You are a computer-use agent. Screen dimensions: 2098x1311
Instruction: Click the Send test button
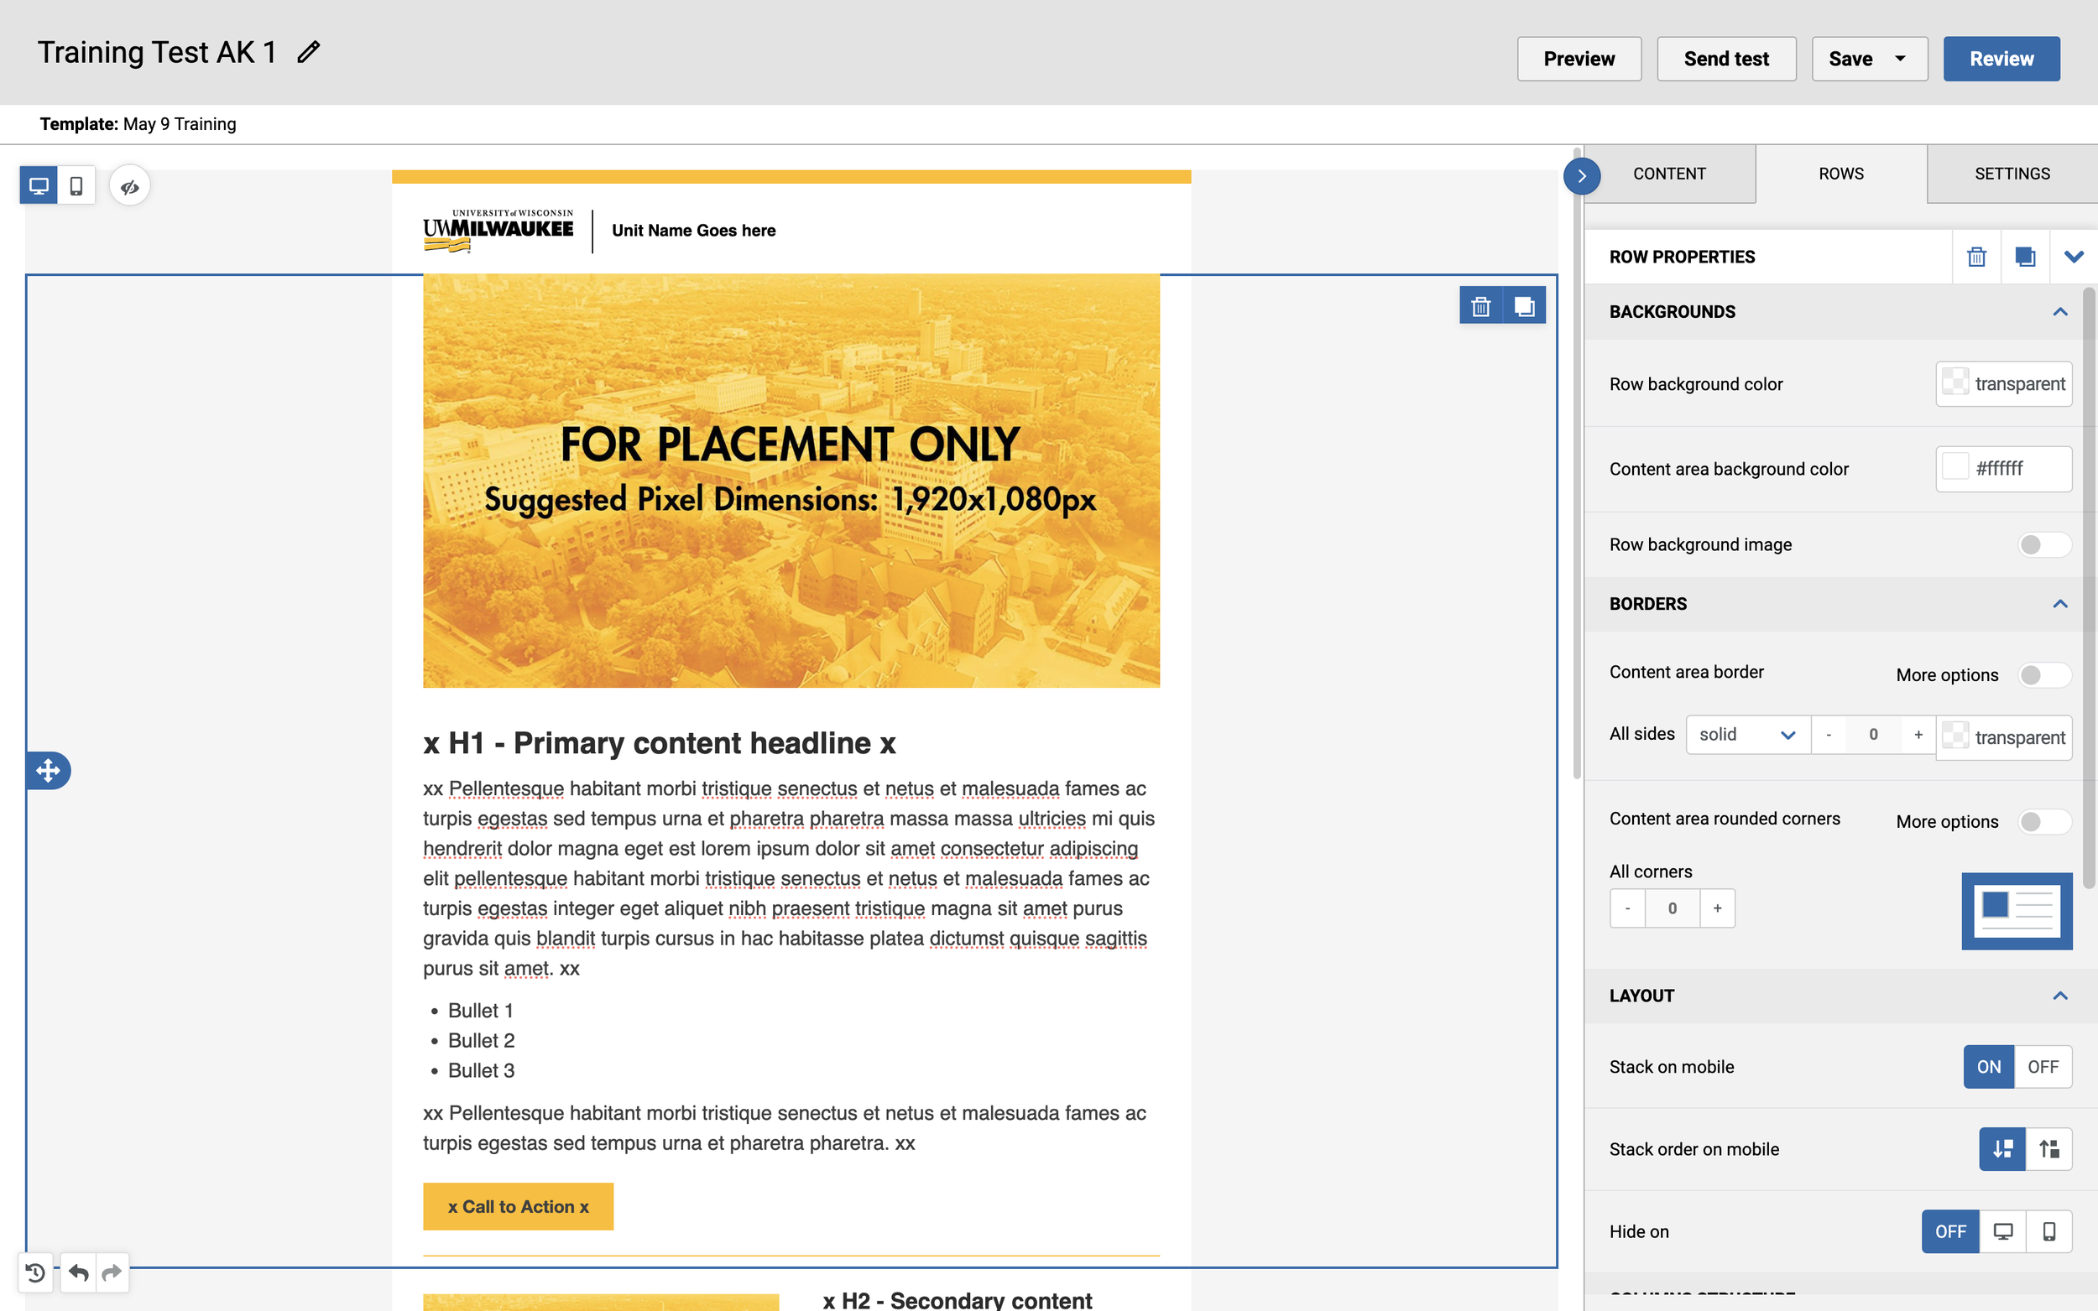[x=1725, y=59]
